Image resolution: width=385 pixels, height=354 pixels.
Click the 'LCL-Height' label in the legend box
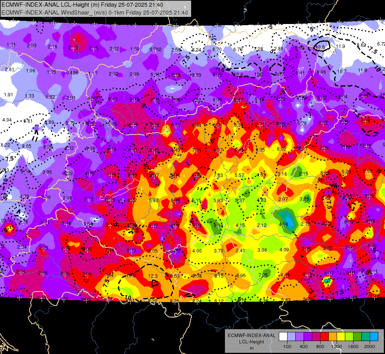click(x=252, y=342)
